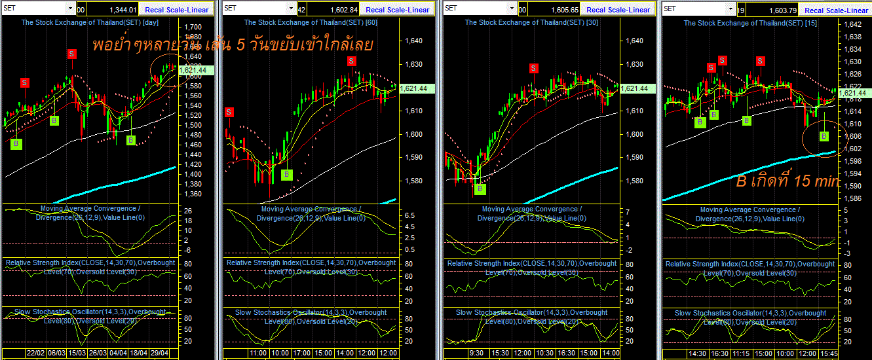Click Recal Scale-Linear in the 30-minute chart

point(618,9)
